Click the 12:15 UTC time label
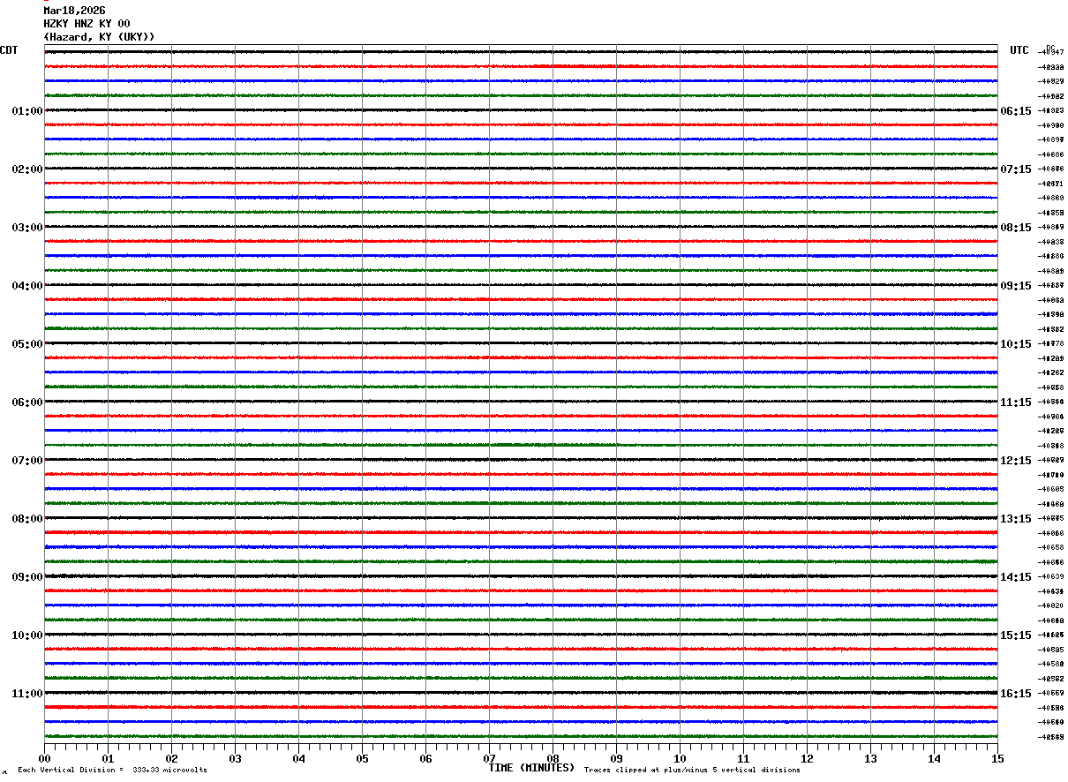Screen dimensions: 1068x782 [x=1016, y=461]
